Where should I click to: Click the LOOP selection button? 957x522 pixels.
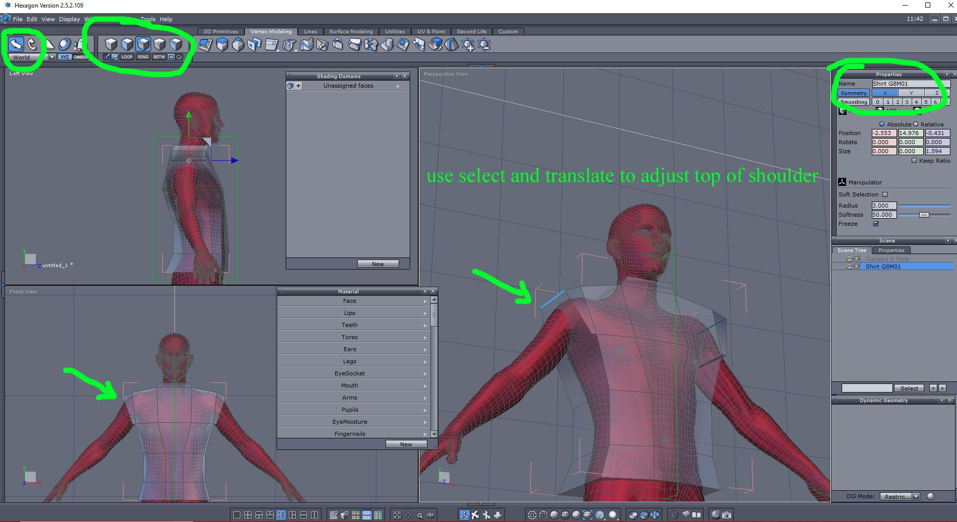point(127,57)
